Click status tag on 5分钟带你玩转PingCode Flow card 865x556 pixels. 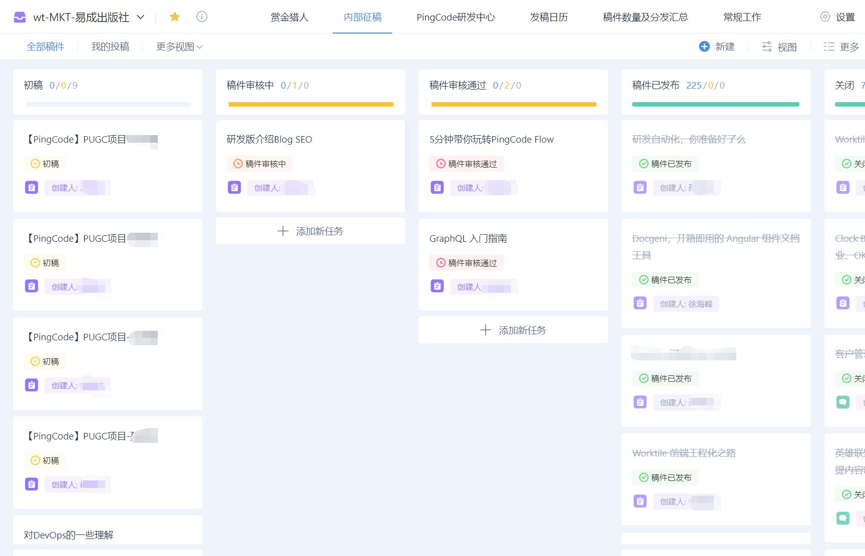click(x=466, y=164)
